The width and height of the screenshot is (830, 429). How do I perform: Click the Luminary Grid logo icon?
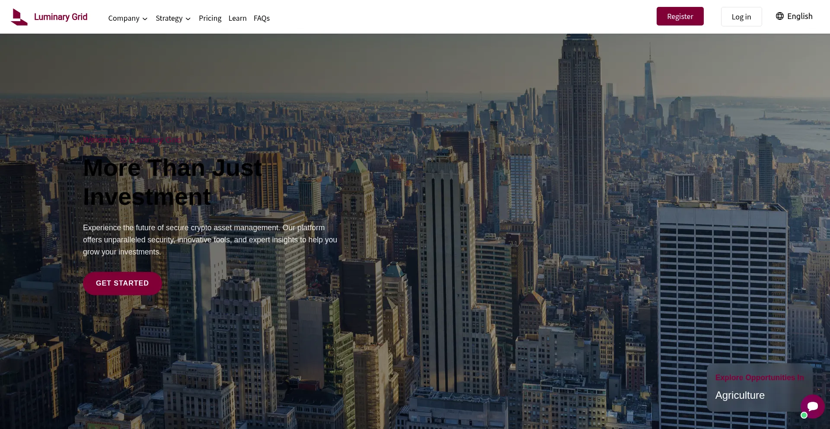point(19,17)
